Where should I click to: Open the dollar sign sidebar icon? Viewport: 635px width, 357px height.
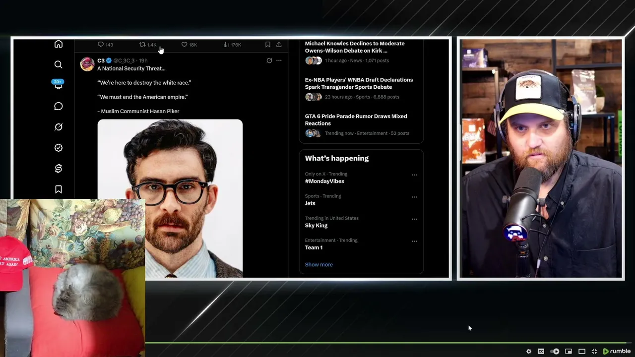(x=59, y=169)
